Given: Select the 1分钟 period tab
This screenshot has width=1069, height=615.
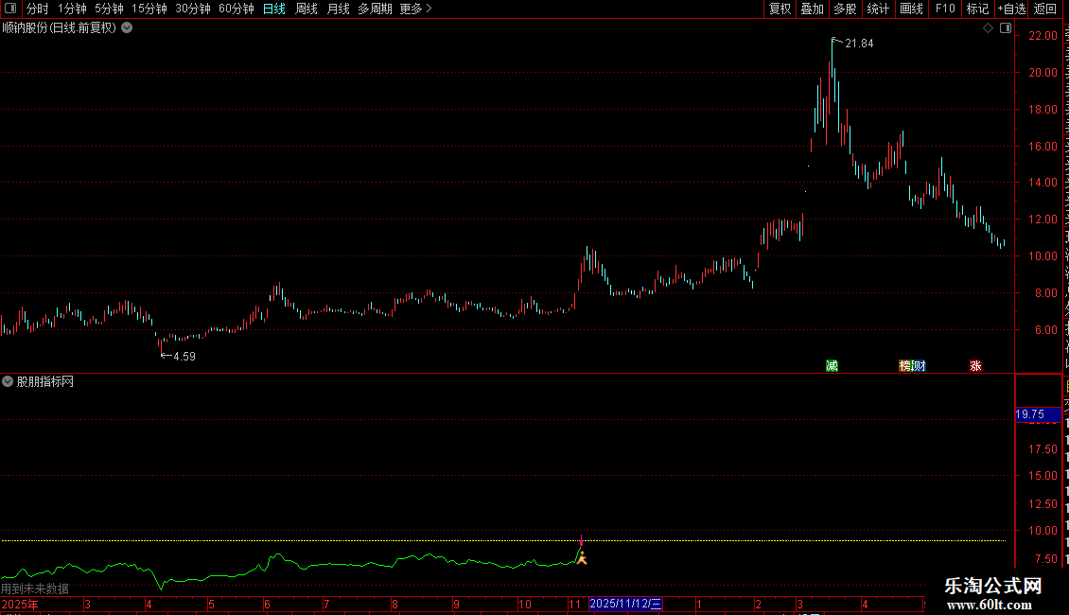Looking at the screenshot, I should pos(72,9).
